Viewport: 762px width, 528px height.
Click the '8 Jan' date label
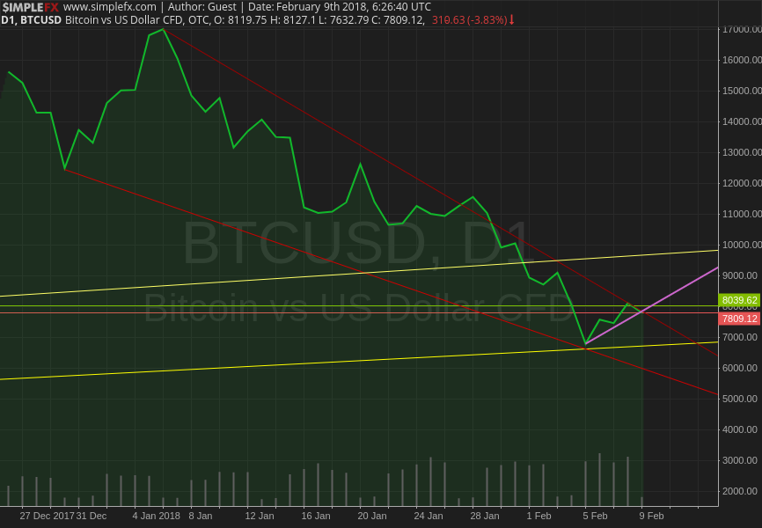(x=201, y=516)
